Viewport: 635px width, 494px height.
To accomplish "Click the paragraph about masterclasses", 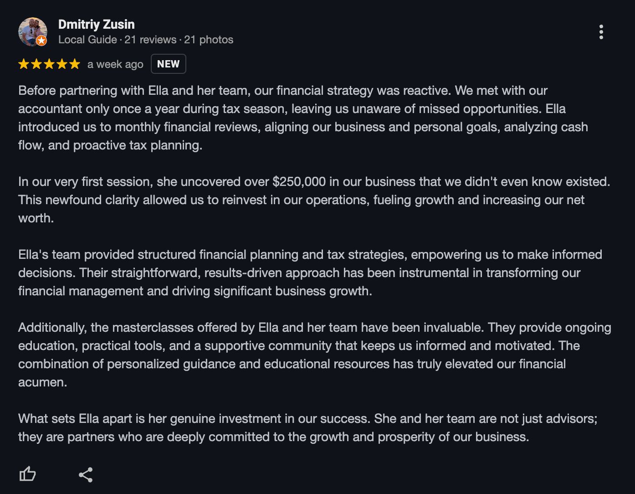I will pyautogui.click(x=315, y=355).
